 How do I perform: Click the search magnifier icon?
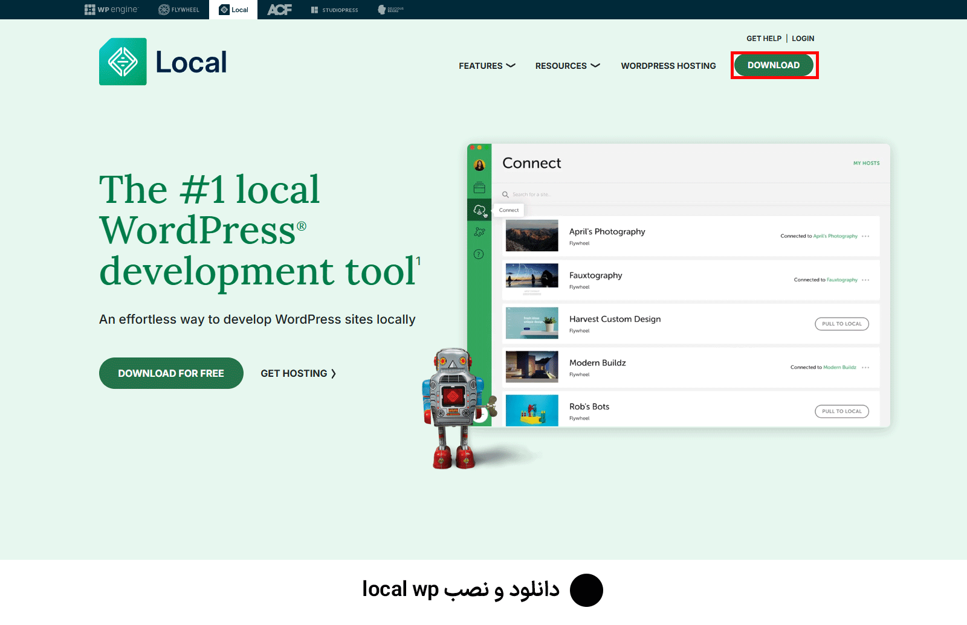click(x=505, y=194)
